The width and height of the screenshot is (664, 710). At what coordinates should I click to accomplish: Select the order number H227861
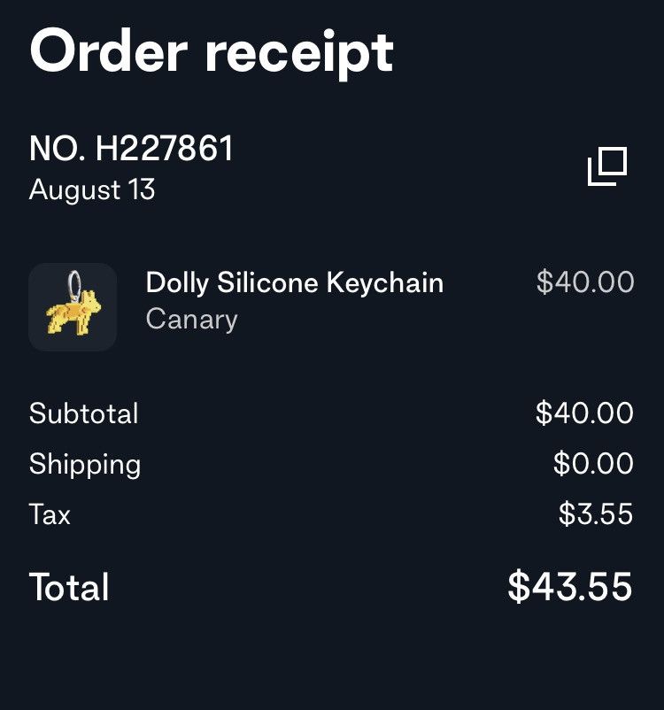click(x=130, y=149)
